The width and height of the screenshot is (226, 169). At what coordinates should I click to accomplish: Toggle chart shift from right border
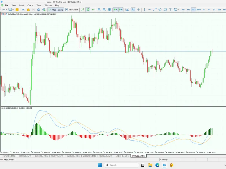click(121, 10)
